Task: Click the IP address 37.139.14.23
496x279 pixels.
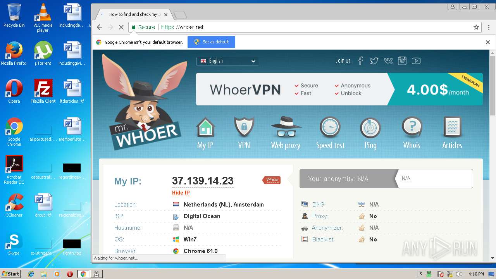Action: [x=203, y=181]
